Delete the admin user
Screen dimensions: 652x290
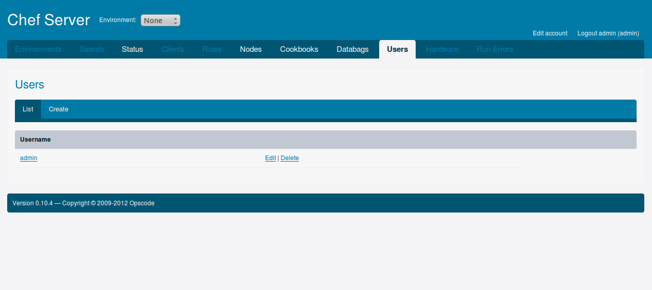tap(290, 158)
